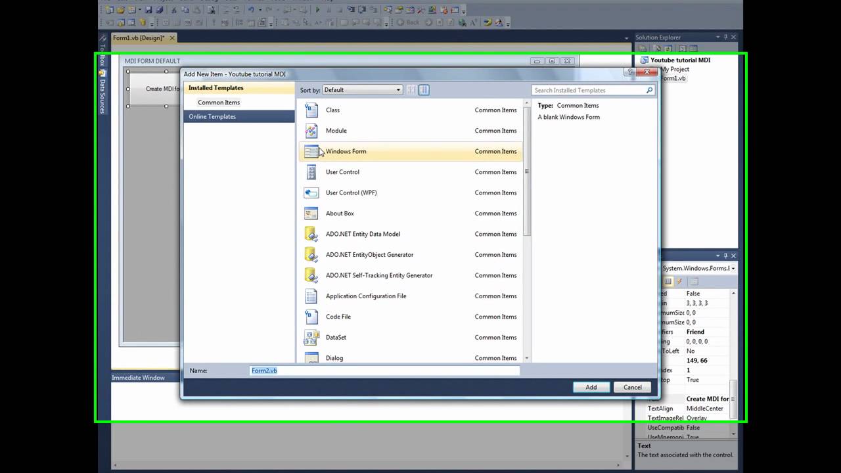
Task: Select ADO.NET EntityObject Generator icon
Action: click(x=311, y=255)
